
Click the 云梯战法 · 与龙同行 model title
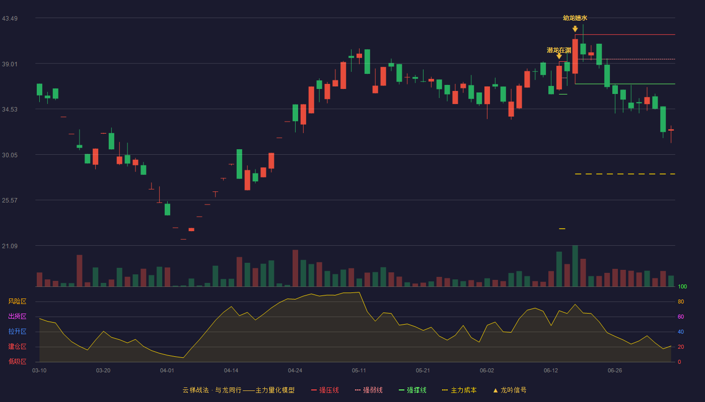click(238, 390)
